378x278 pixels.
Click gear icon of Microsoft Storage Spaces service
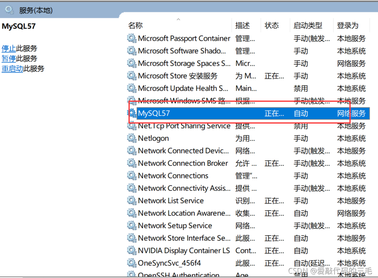click(132, 63)
